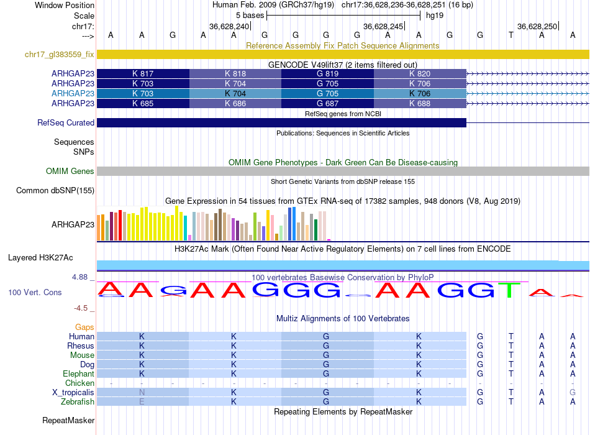Click the Window Position label
This screenshot has width=590, height=435.
65,5
